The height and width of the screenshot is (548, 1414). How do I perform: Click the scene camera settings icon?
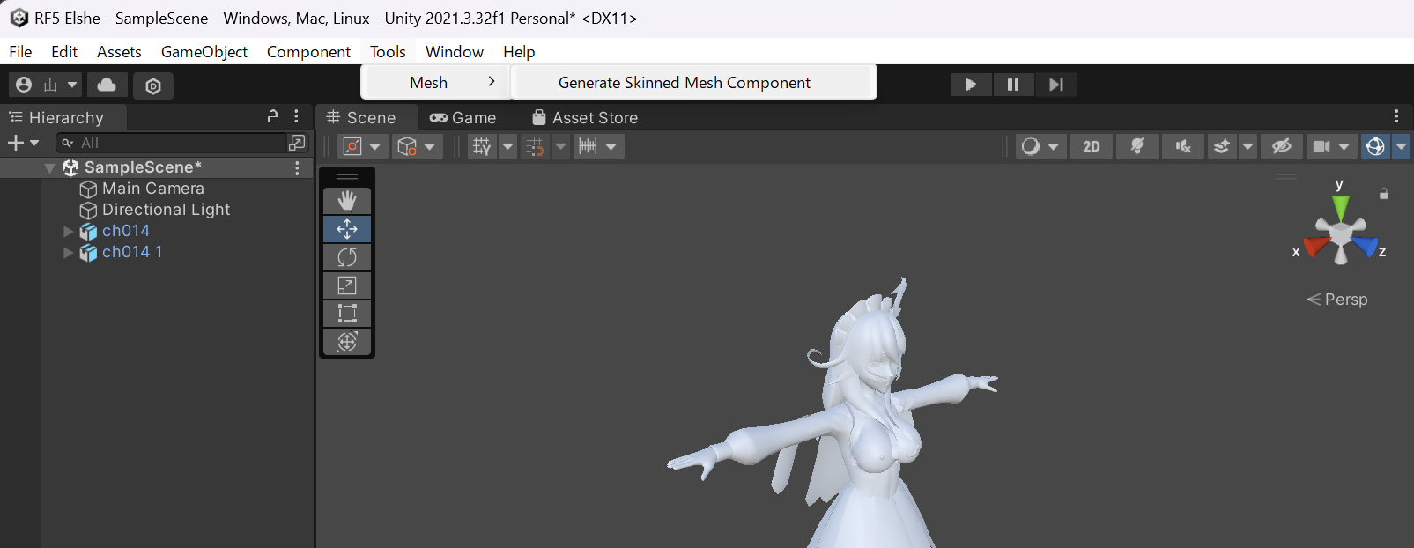[x=1321, y=146]
